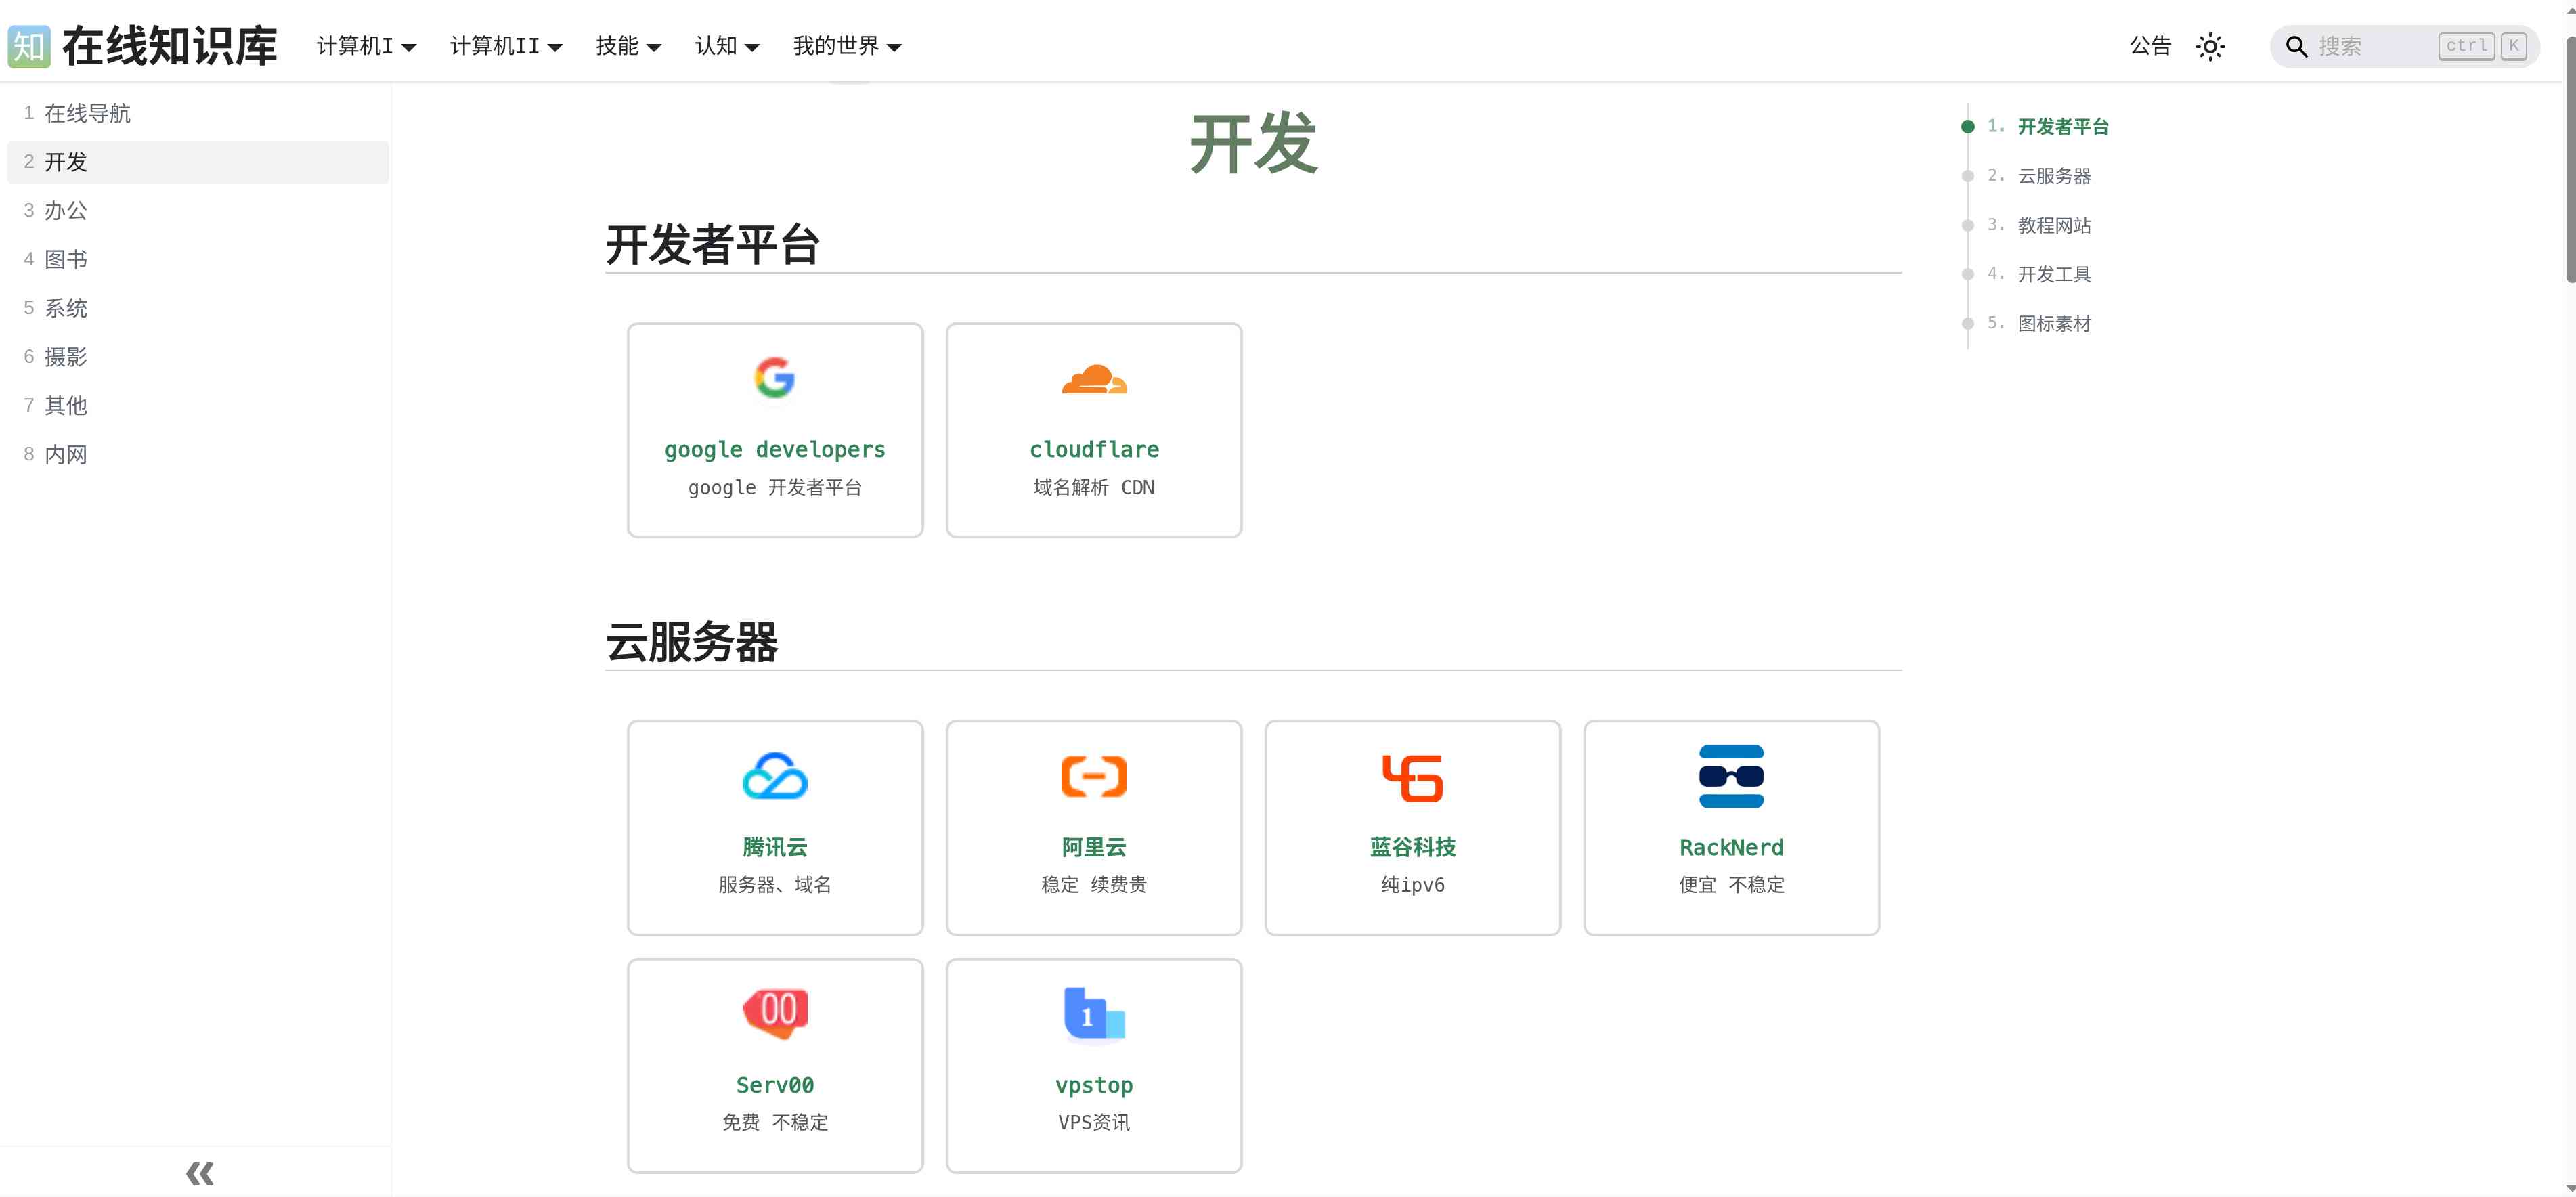2576x1197 pixels.
Task: Click the 服务器、域名 description text
Action: (775, 885)
